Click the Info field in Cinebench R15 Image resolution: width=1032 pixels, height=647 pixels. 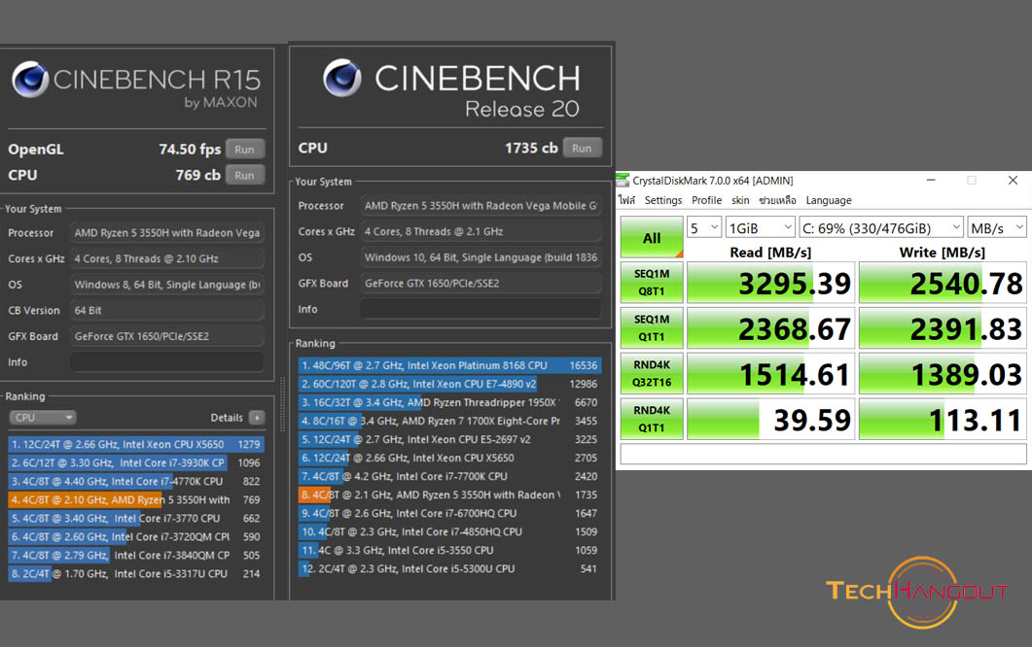tap(167, 362)
